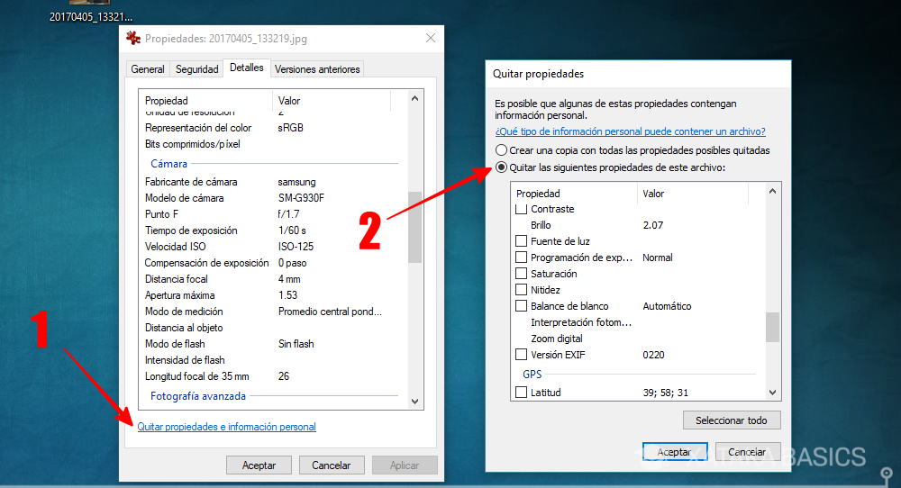Click the up arrow of the Quitar propiedades scrollbar
Screen dimensions: 901x488
click(773, 191)
